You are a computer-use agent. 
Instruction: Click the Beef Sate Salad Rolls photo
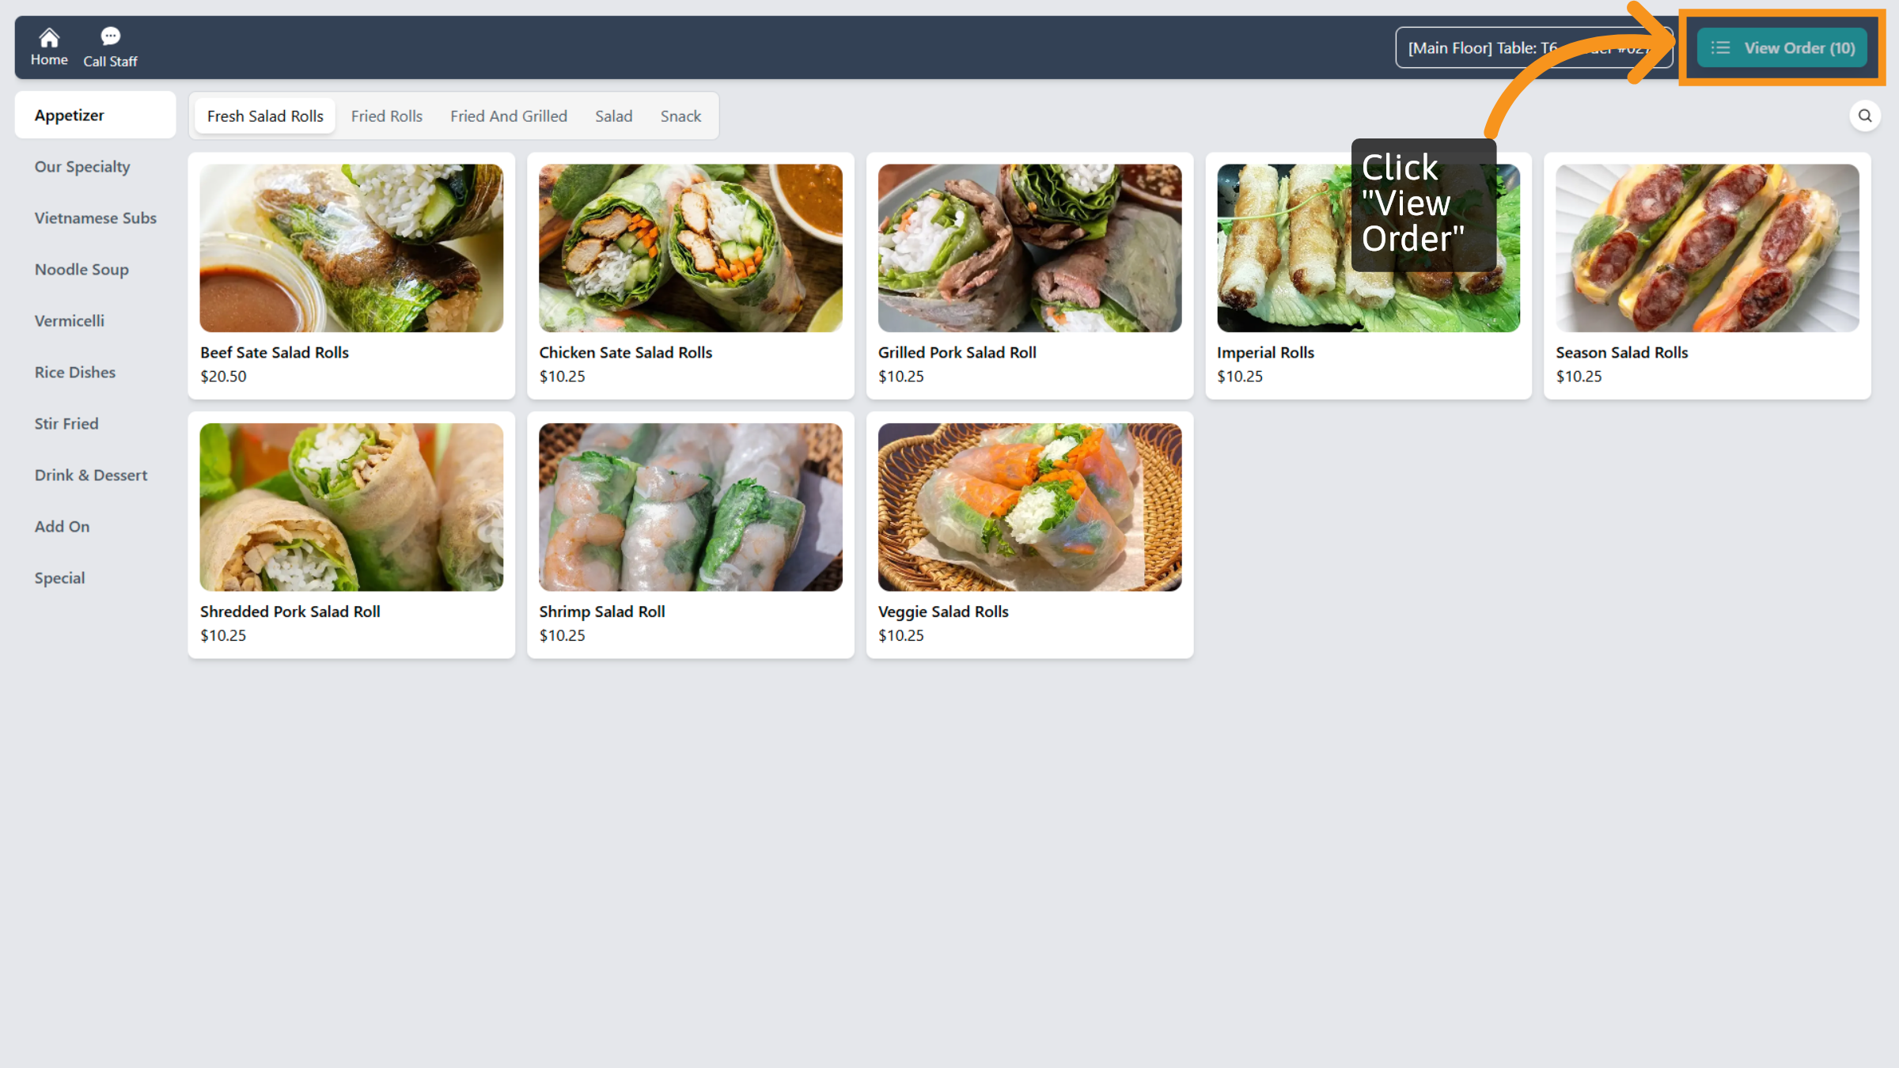pos(351,248)
